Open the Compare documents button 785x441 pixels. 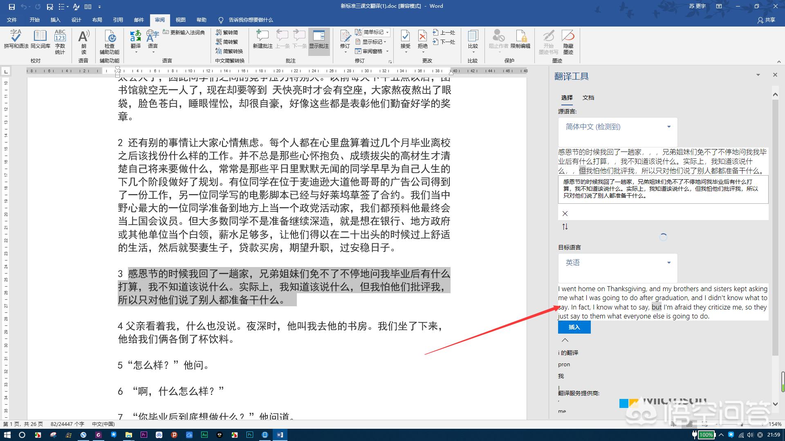473,42
